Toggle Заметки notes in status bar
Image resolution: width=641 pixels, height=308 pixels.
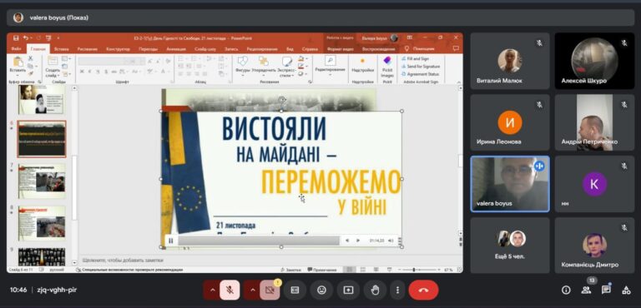click(291, 270)
